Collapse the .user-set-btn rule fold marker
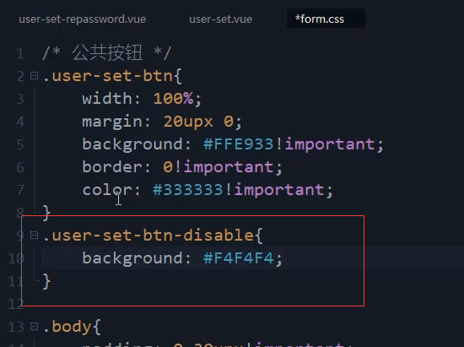The image size is (464, 347). click(34, 76)
